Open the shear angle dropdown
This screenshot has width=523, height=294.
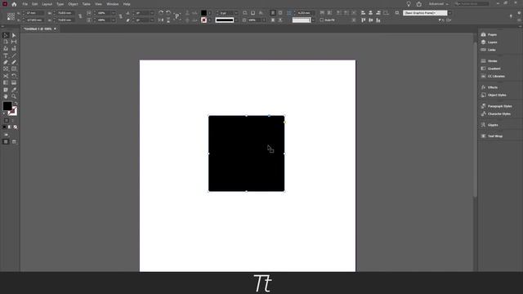click(x=152, y=20)
